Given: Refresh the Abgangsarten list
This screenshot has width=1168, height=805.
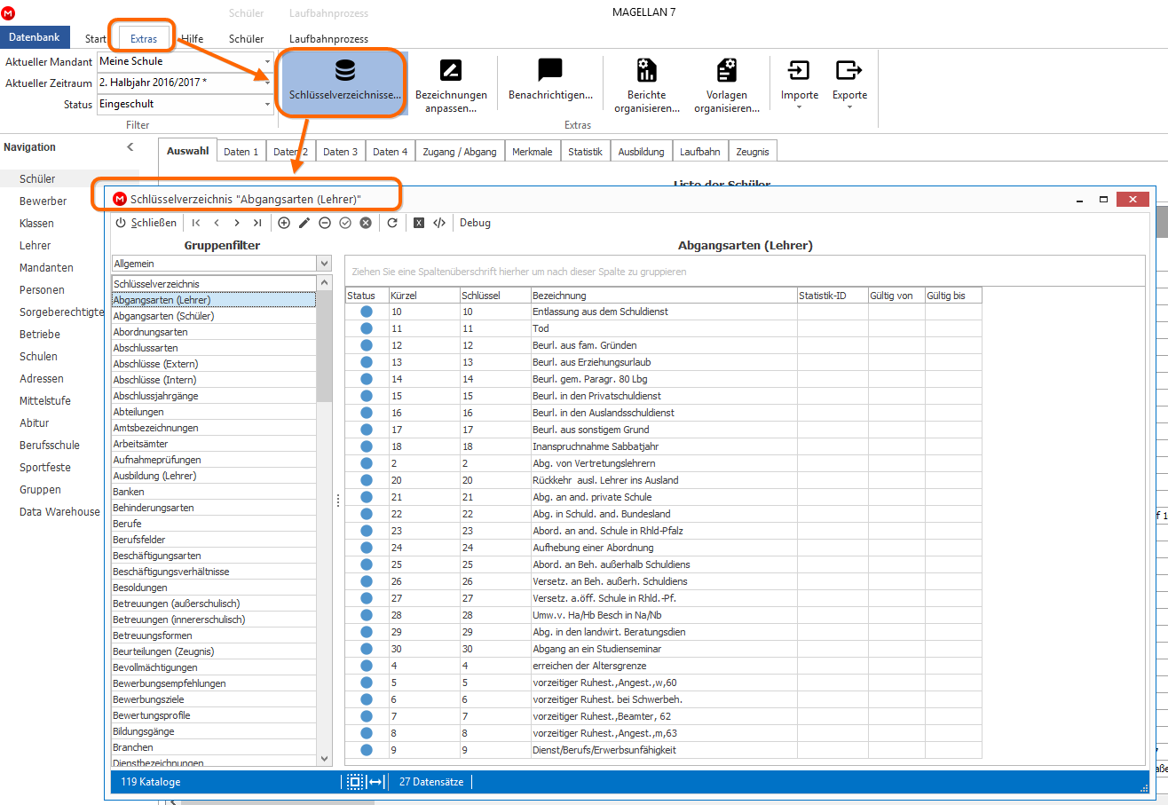Looking at the screenshot, I should point(392,223).
